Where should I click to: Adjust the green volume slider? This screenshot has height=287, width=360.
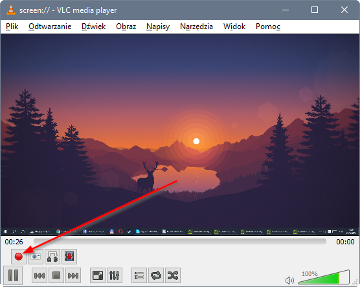click(x=324, y=277)
